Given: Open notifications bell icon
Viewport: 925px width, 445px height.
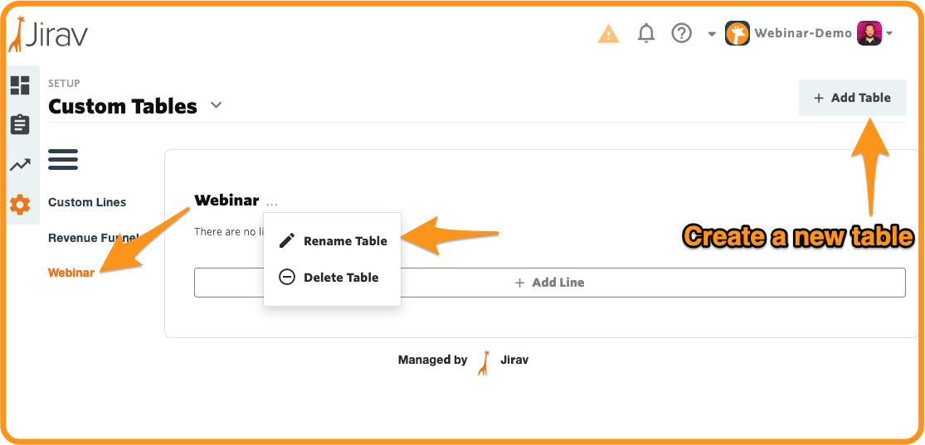Looking at the screenshot, I should tap(646, 33).
